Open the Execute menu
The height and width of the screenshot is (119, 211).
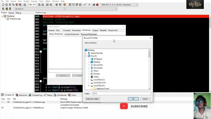click(34, 1)
